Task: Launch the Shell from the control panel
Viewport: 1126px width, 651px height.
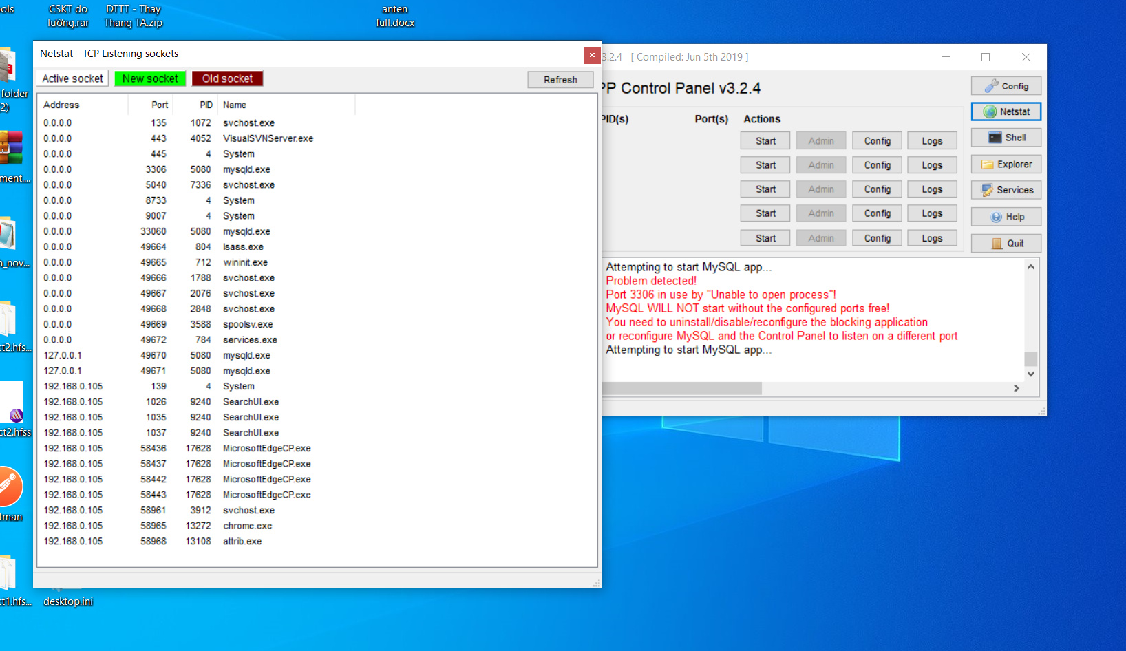Action: point(1006,138)
